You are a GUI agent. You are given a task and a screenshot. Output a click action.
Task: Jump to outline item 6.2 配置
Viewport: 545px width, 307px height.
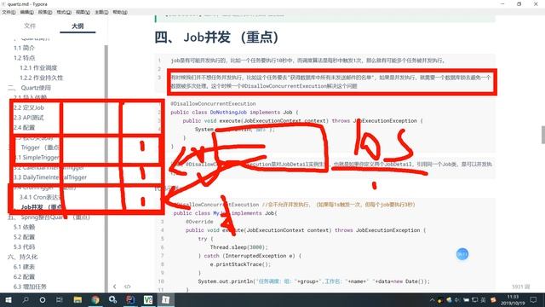point(24,276)
